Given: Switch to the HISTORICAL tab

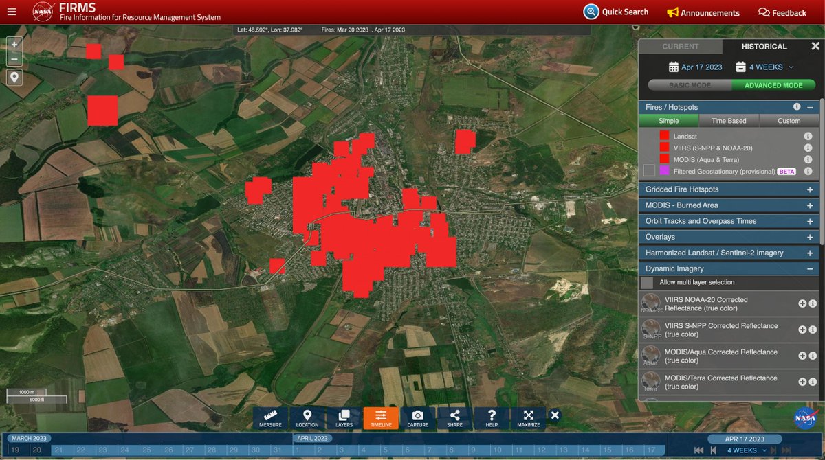Looking at the screenshot, I should click(x=764, y=47).
